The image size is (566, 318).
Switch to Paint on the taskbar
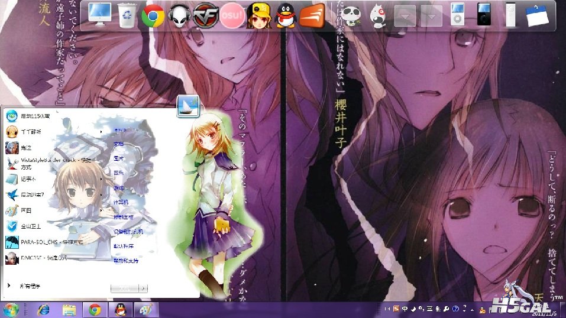tap(146, 310)
